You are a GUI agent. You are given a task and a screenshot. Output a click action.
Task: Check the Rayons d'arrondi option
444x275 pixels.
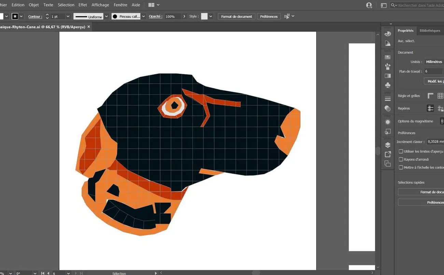click(x=401, y=160)
